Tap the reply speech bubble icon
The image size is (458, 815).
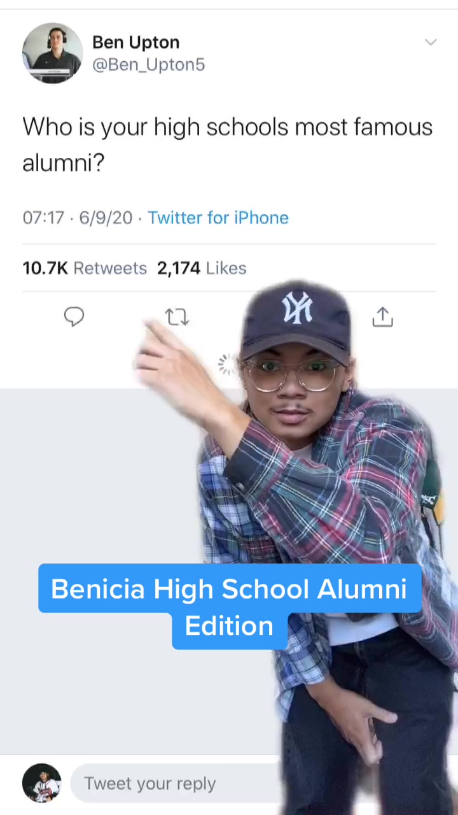coord(74,316)
